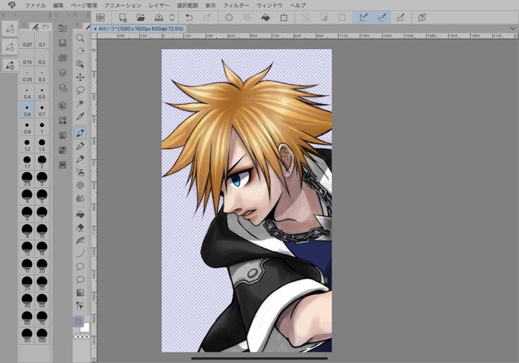Switch to the KHソラ canvas tab

coord(139,29)
